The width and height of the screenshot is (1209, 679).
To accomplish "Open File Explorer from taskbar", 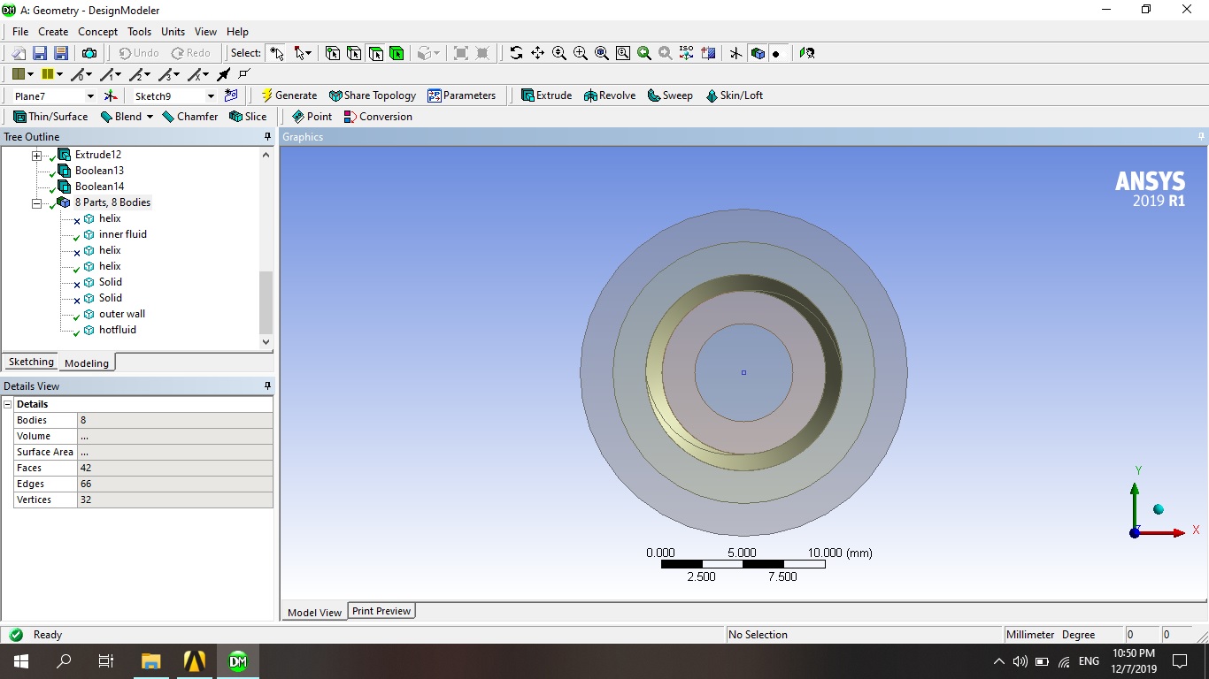I will tap(150, 660).
